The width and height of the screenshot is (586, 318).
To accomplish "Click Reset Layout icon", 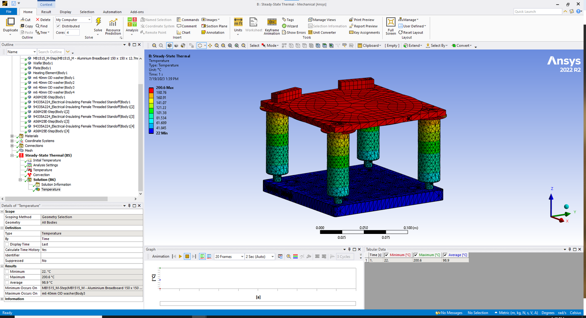I will (x=411, y=33).
